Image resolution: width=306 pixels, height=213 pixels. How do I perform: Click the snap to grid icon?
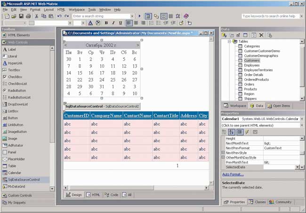point(178,16)
